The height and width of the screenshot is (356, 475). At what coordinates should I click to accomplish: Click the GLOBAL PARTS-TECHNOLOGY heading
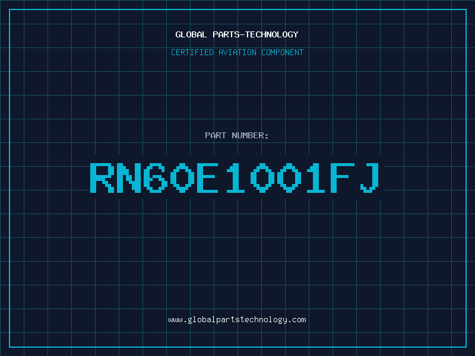[x=237, y=34]
